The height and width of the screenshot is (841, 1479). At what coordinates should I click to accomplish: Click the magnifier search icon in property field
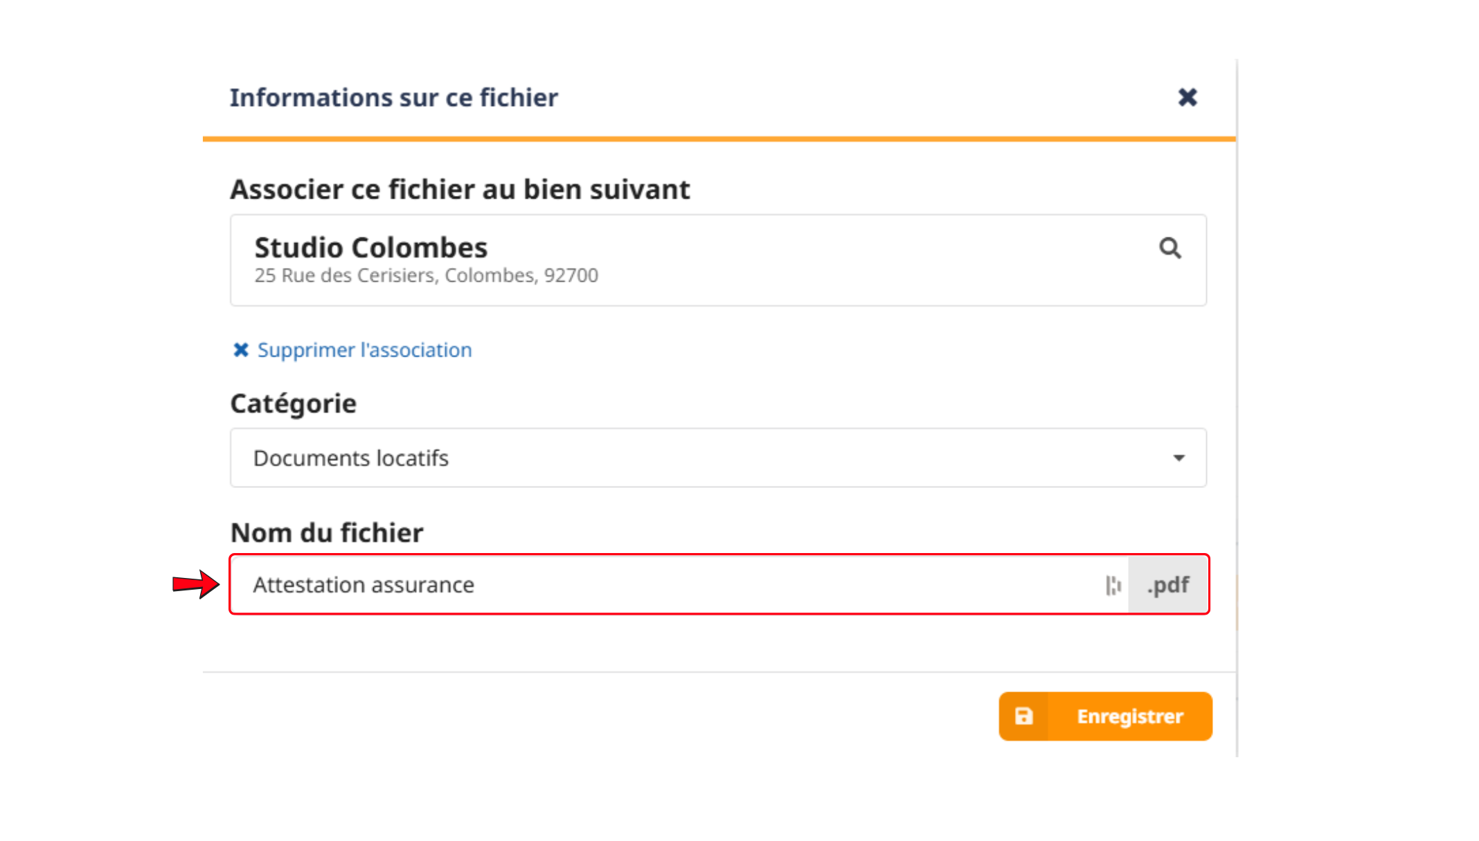(x=1170, y=248)
